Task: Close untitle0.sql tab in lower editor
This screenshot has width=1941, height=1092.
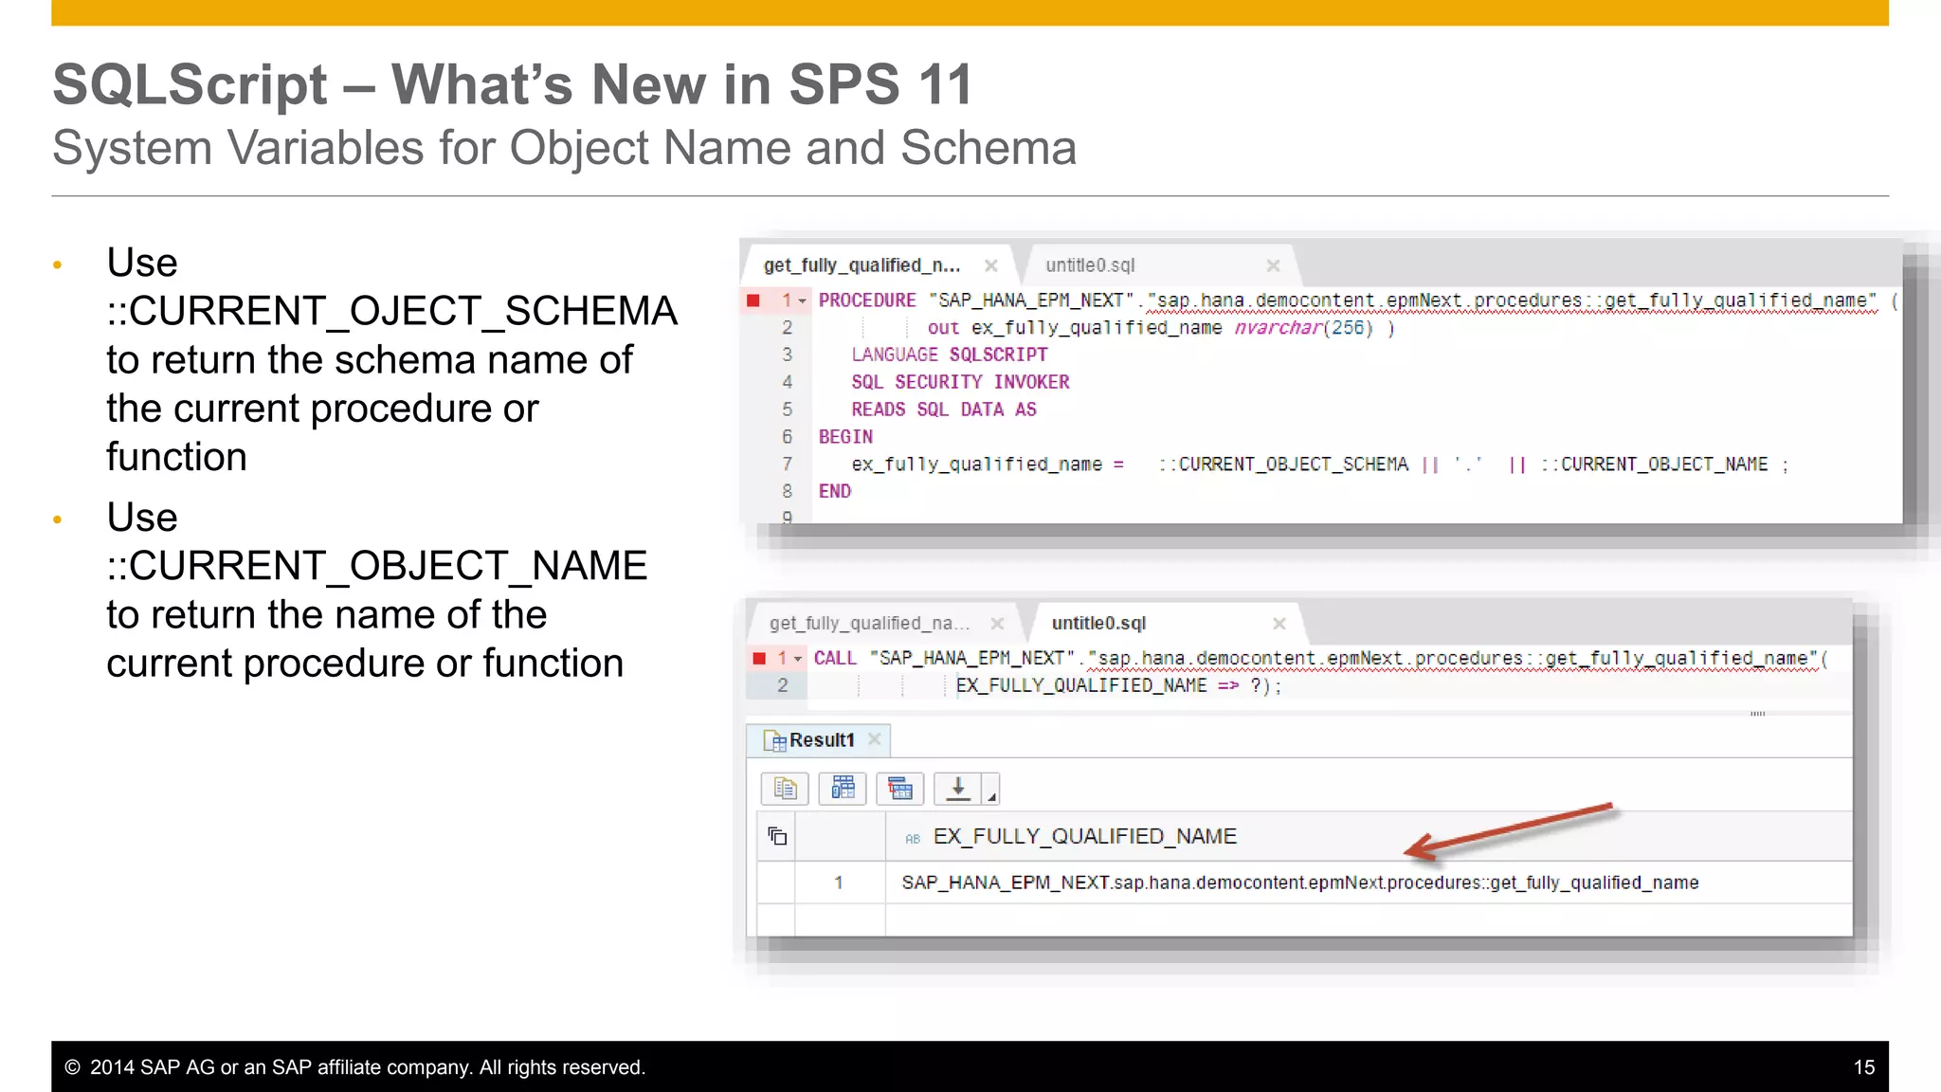Action: pyautogui.click(x=1279, y=623)
